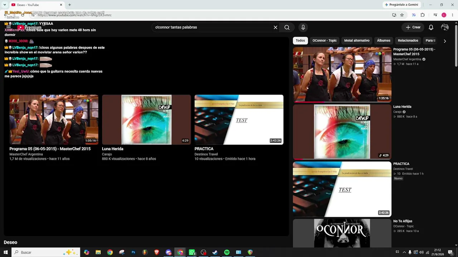Click the YouTube search magnifier button

[287, 27]
